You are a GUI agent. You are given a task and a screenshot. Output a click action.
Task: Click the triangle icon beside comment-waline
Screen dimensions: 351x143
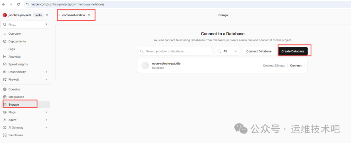pyautogui.click(x=59, y=15)
